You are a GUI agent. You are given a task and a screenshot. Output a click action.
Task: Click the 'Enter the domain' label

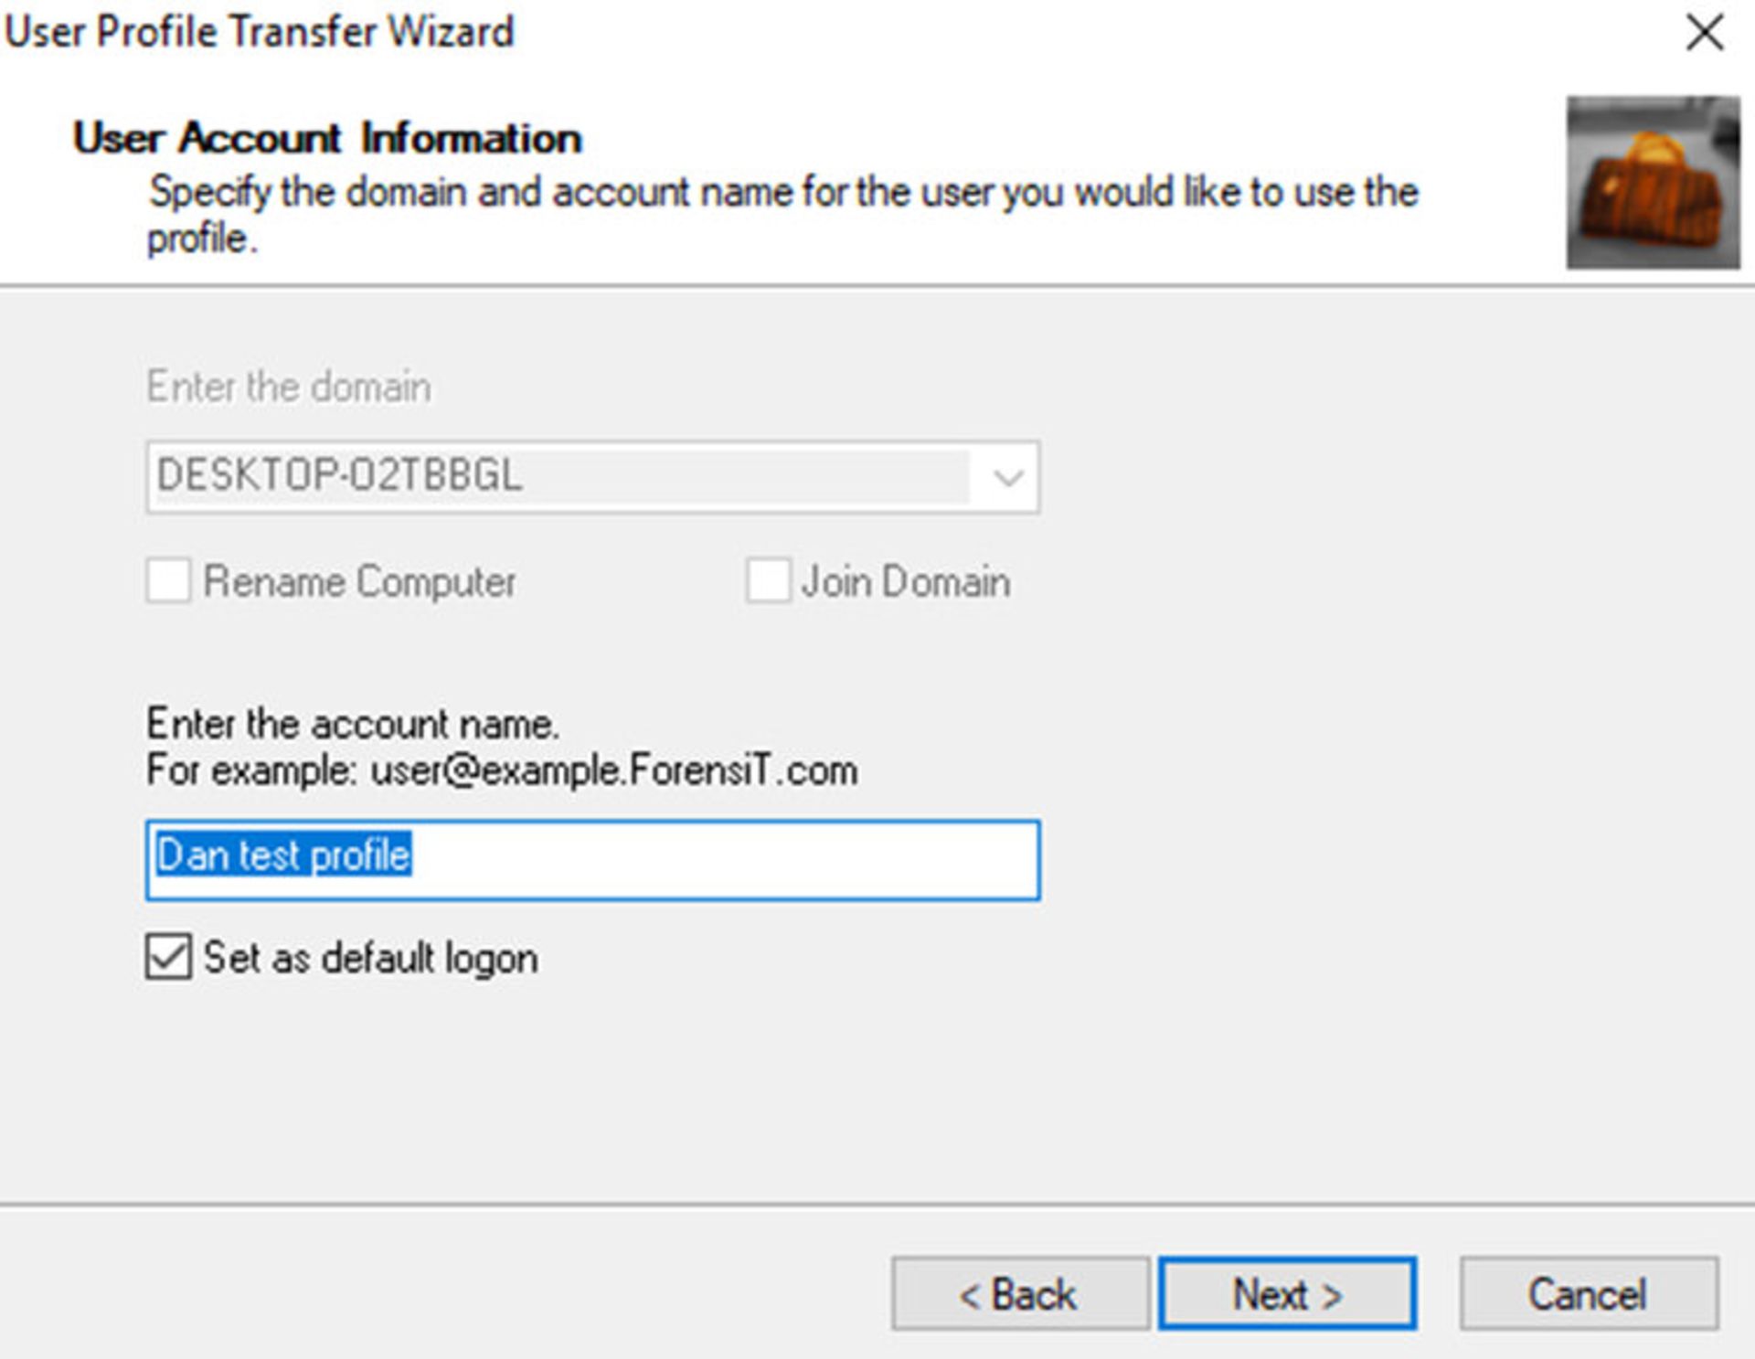click(289, 387)
